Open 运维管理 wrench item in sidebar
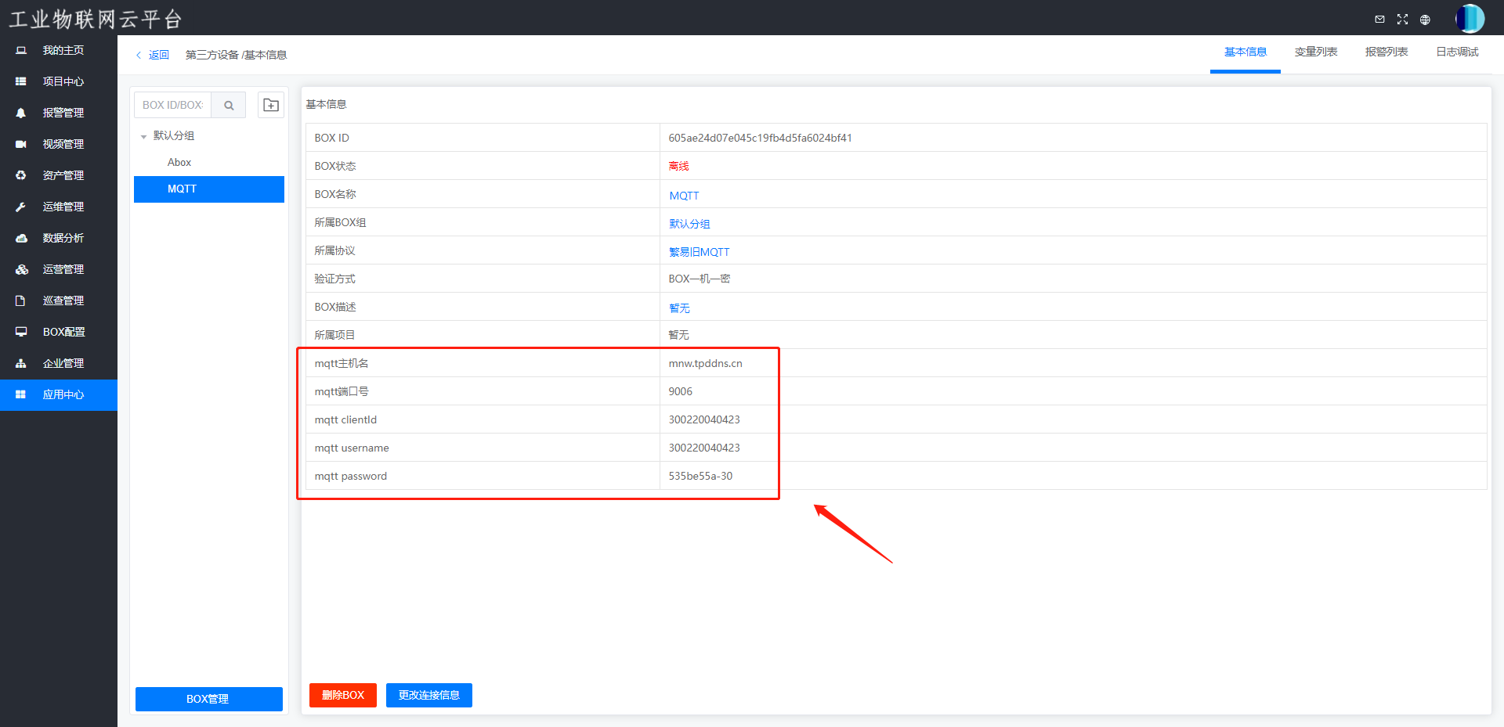 [x=63, y=207]
